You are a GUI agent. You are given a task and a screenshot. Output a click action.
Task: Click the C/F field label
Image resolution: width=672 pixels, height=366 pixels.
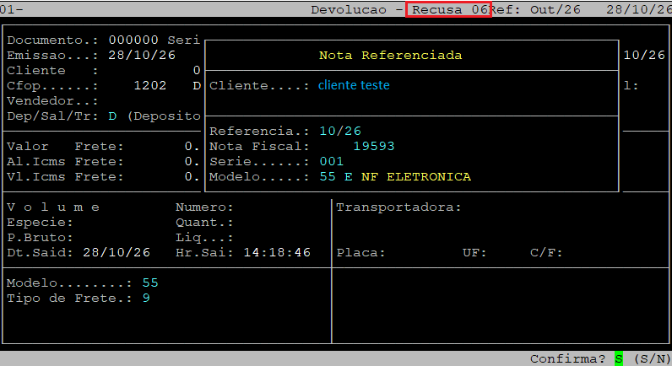coord(546,252)
